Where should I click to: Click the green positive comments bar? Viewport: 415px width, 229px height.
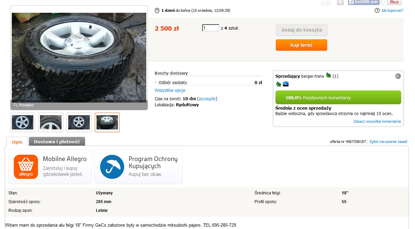point(338,98)
